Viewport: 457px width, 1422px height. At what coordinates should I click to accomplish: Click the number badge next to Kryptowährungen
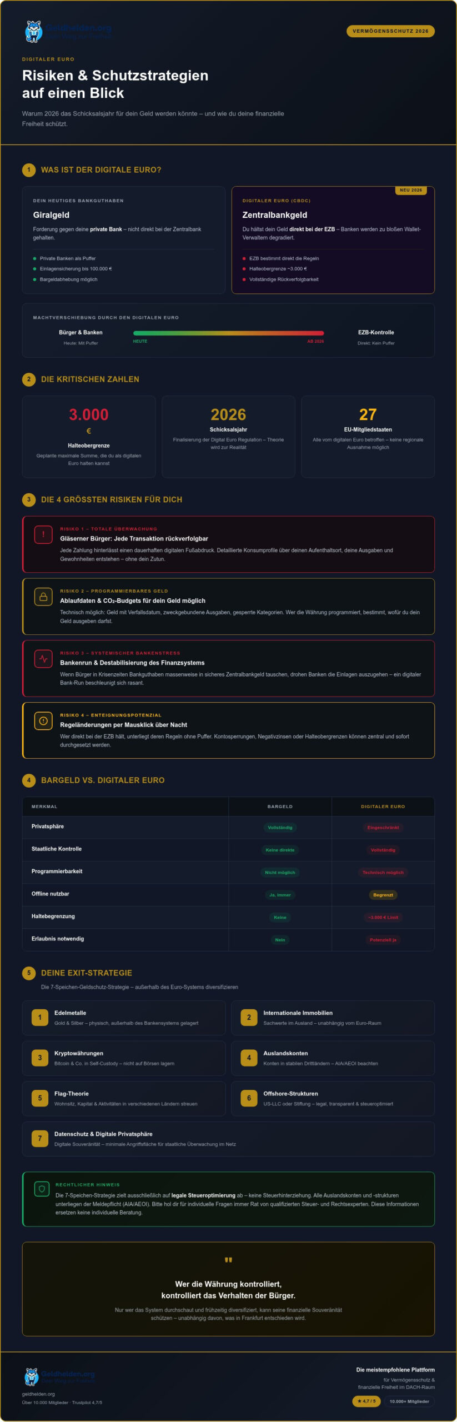pyautogui.click(x=40, y=1058)
